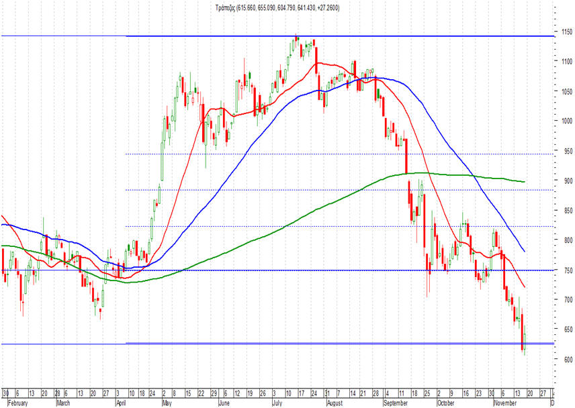Viewport: 575px width, 408px height.
Task: Click the 800 price axis label
Action: tap(568, 240)
